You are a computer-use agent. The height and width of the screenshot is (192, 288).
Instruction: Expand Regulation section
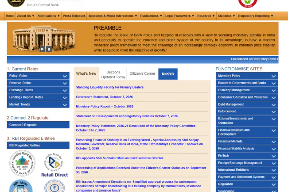247,184
